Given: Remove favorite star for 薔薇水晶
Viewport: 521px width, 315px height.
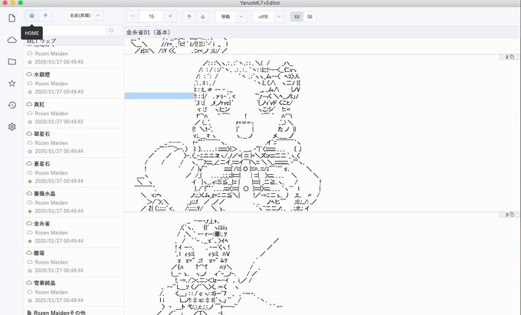Looking at the screenshot, I should click(30, 212).
